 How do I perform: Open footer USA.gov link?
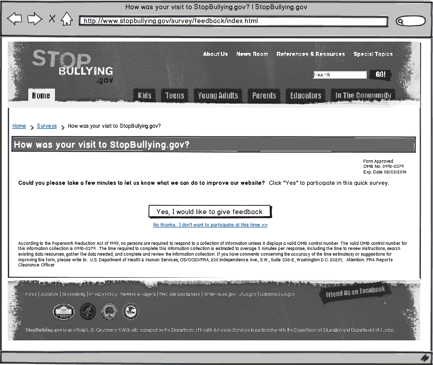pyautogui.click(x=248, y=294)
